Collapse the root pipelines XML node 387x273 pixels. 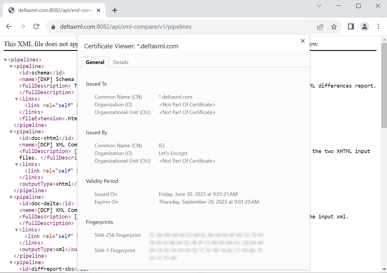(x=5, y=60)
